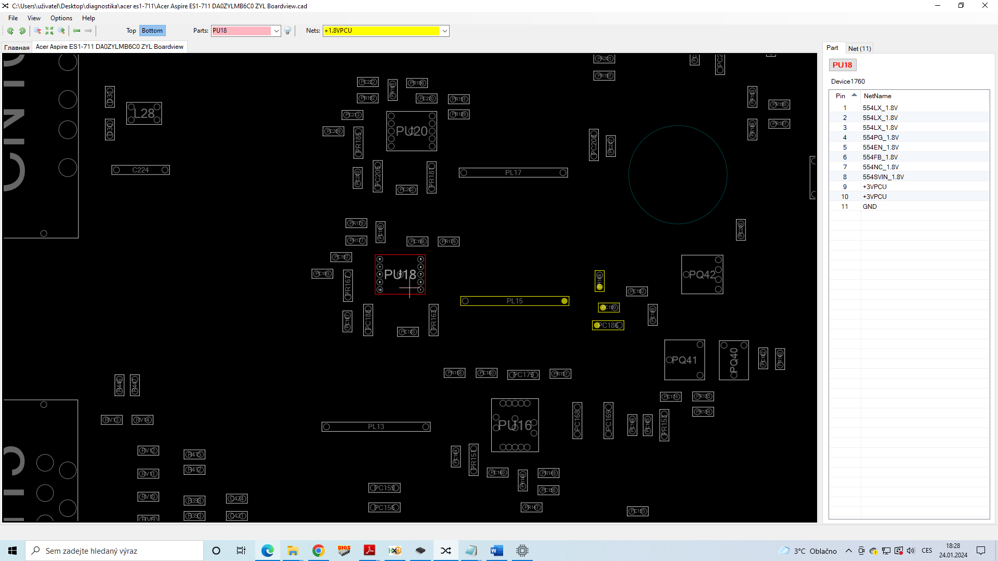Click the zoom in magnifier icon
The width and height of the screenshot is (998, 561).
point(61,31)
